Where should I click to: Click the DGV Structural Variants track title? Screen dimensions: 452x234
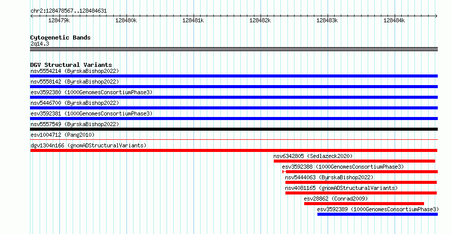pyautogui.click(x=71, y=65)
